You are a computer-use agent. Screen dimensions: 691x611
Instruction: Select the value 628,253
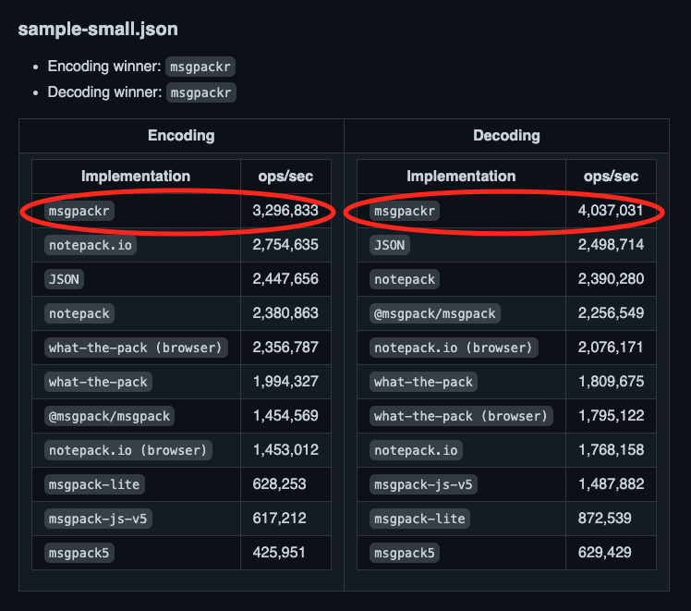pyautogui.click(x=279, y=484)
